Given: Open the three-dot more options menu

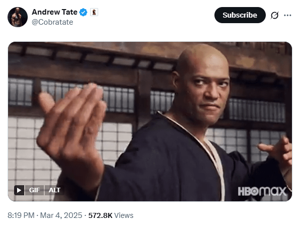Looking at the screenshot, I should click(287, 15).
